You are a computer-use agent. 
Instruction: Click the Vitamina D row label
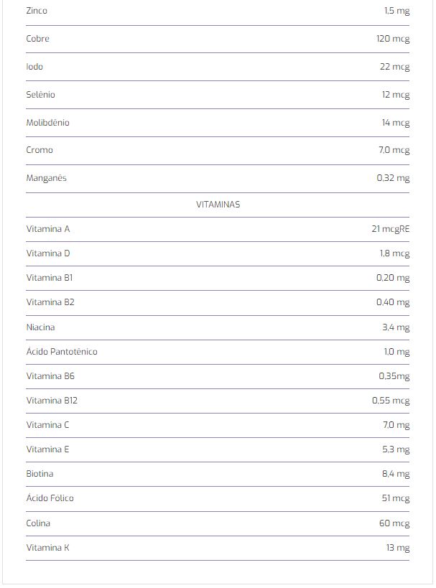click(x=48, y=253)
